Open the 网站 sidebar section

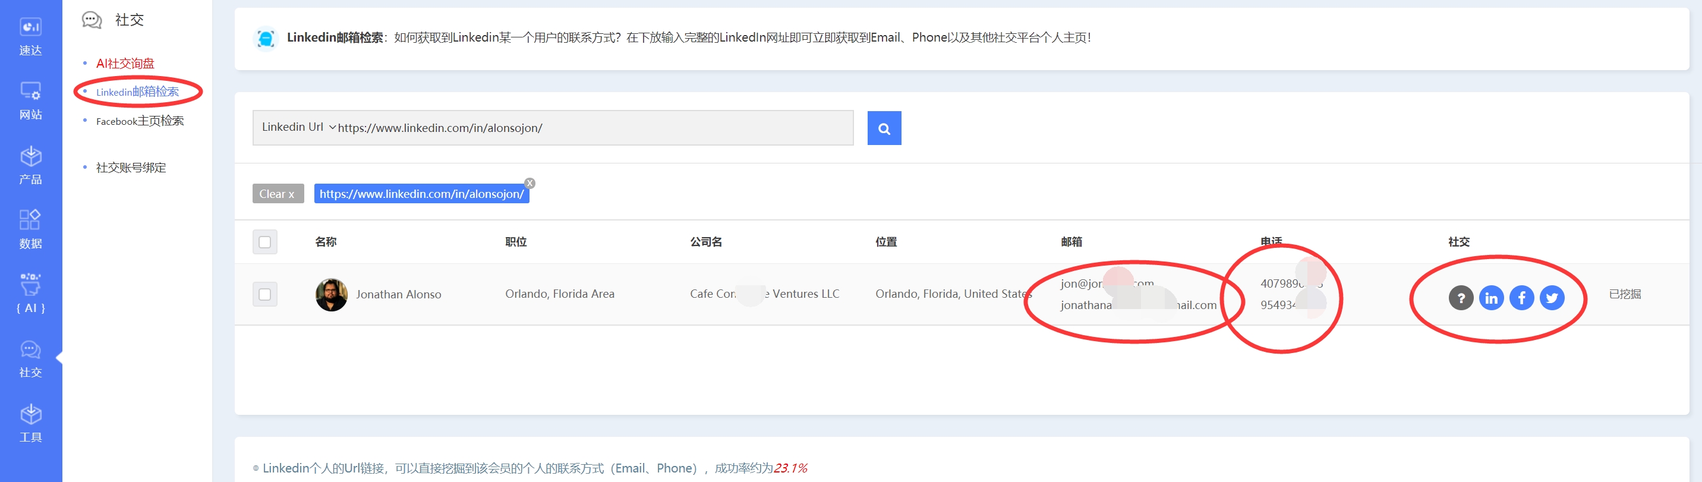(30, 100)
